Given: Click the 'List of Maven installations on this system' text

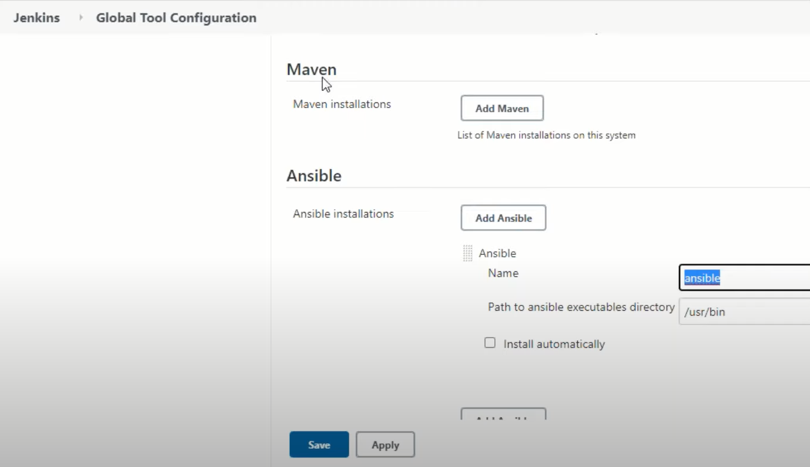Looking at the screenshot, I should pyautogui.click(x=547, y=135).
